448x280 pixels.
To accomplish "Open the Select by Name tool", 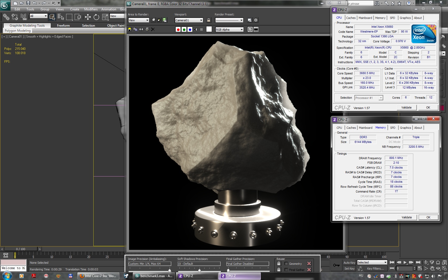I will tap(61, 17).
